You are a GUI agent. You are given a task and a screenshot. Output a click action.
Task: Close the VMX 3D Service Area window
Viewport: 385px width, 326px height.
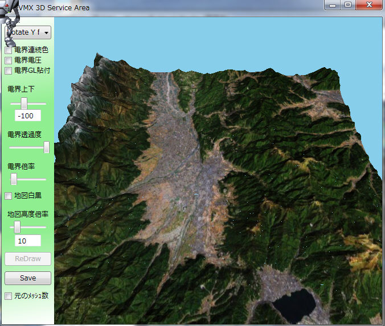[370, 6]
